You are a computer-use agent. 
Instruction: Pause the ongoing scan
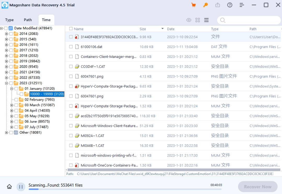point(21,187)
